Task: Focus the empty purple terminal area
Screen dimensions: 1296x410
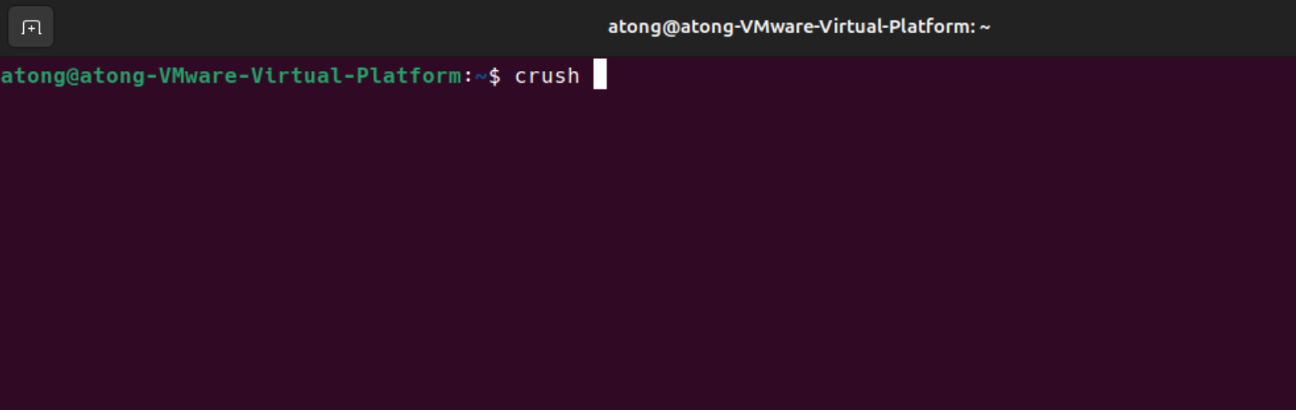Action: tap(648, 248)
